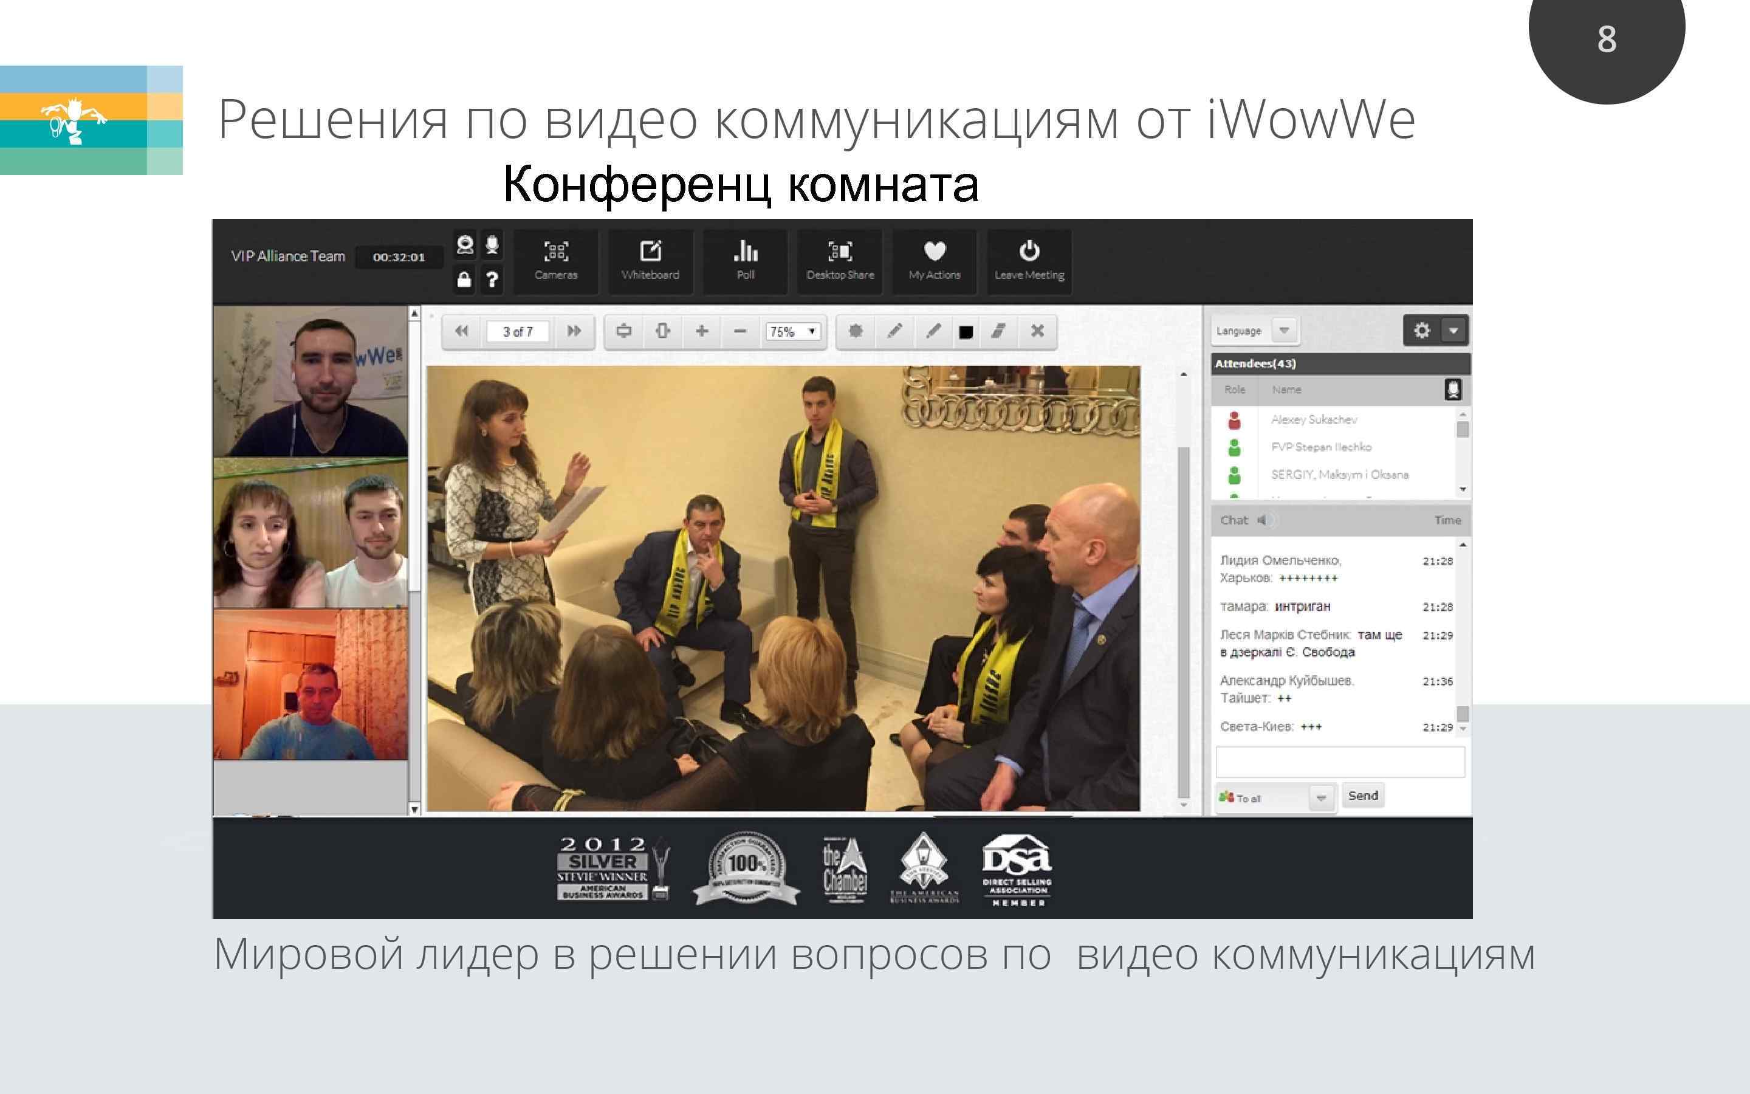Toggle the webcam icon next to the microphone
The width and height of the screenshot is (1750, 1094).
pyautogui.click(x=464, y=246)
